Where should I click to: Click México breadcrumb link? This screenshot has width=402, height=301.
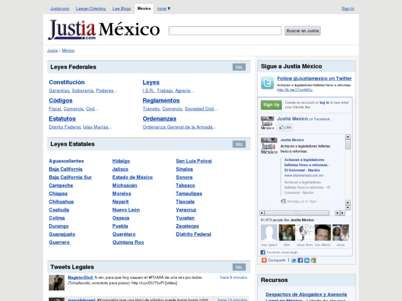tap(68, 50)
